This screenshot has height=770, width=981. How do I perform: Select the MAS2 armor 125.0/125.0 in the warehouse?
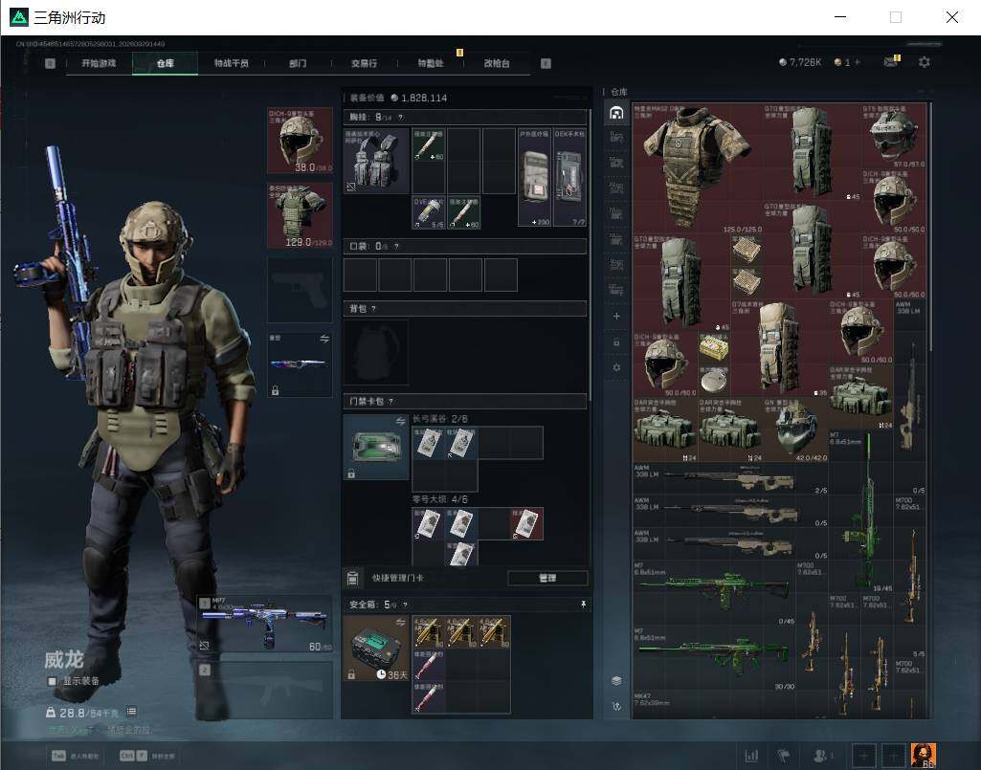point(698,169)
